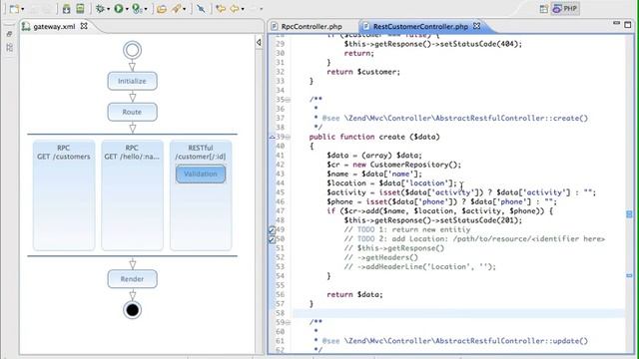This screenshot has width=639, height=359.
Task: Click the greyed Forward navigation arrow
Action: (253, 9)
